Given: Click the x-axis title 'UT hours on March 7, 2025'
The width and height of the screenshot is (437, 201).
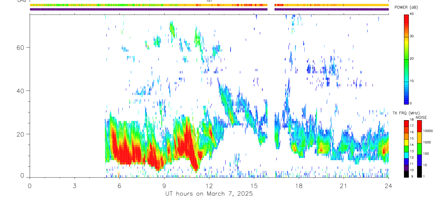Looking at the screenshot, I should coord(209,194).
